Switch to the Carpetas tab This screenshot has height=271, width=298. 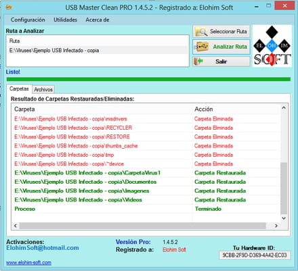tap(19, 89)
